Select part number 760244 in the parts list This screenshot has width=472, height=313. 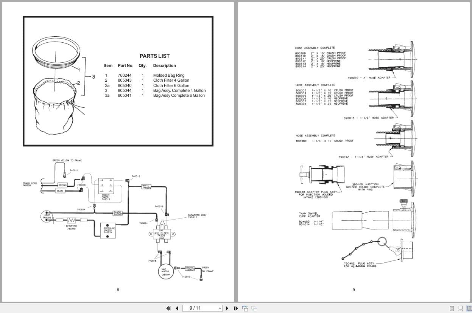point(125,75)
